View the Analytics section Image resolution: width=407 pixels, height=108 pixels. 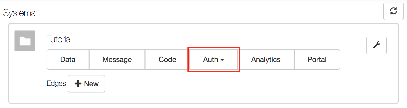(x=266, y=59)
